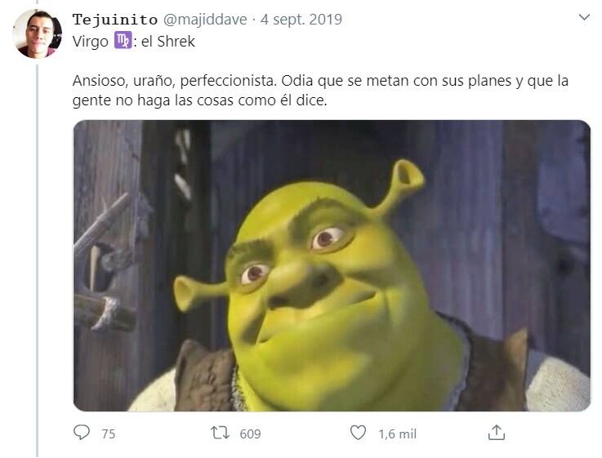Like the tweet with the heart icon
Viewport: 602px width, 458px height.
(x=358, y=433)
